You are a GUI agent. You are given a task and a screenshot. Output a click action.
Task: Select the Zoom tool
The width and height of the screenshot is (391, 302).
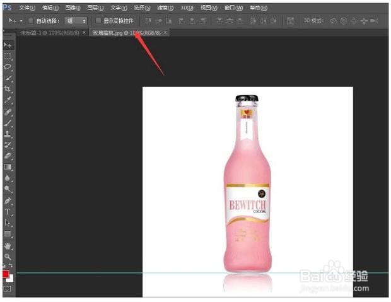(x=8, y=257)
